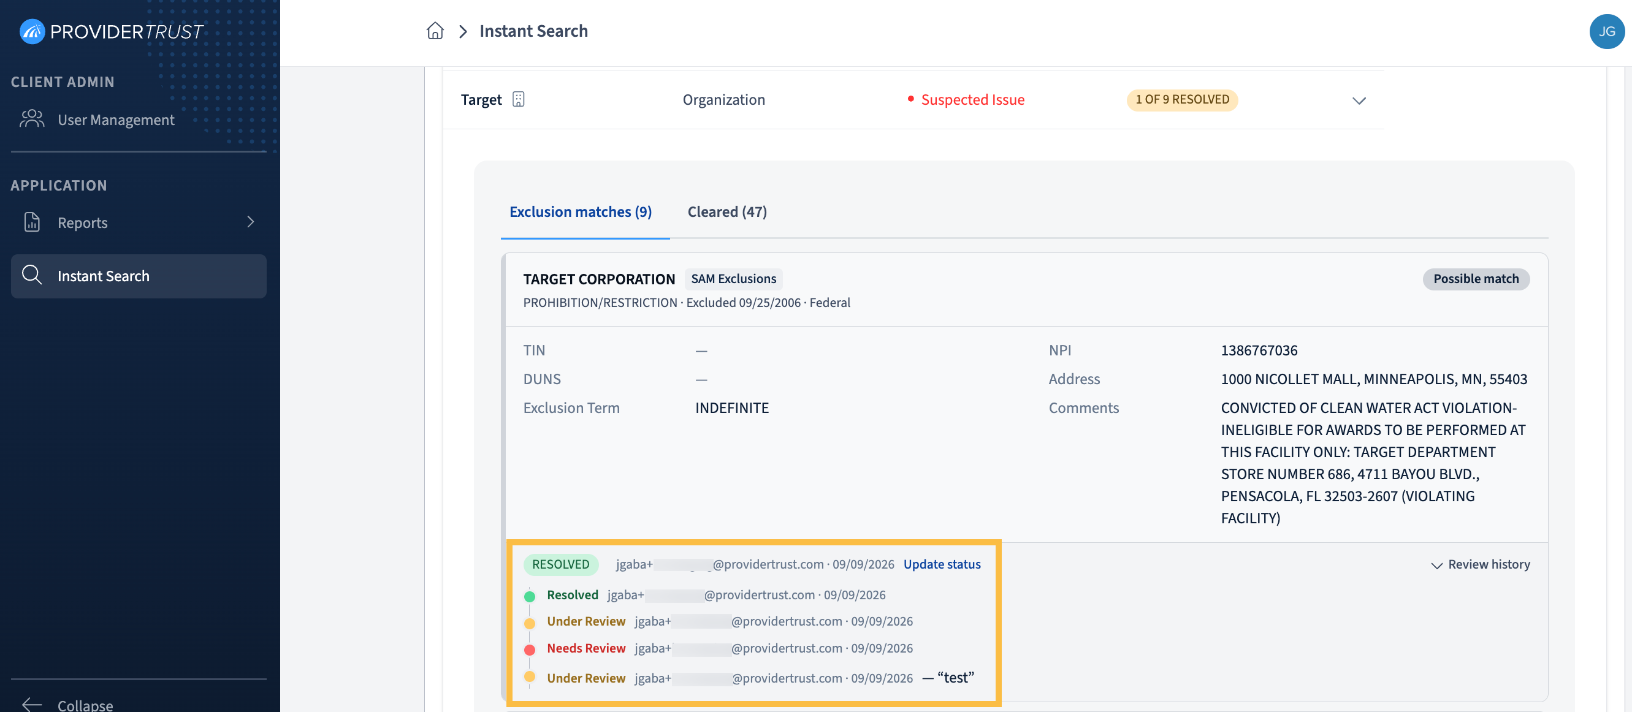Click the Suspected Issue status text
Image resolution: width=1632 pixels, height=712 pixels.
click(972, 99)
